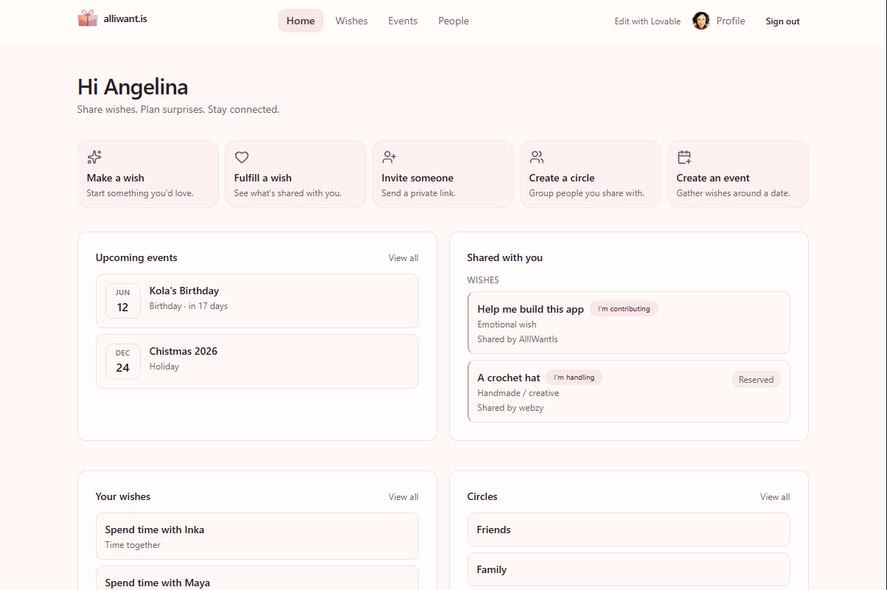Image resolution: width=887 pixels, height=590 pixels.
Task: Sign out of the account
Action: coord(783,21)
